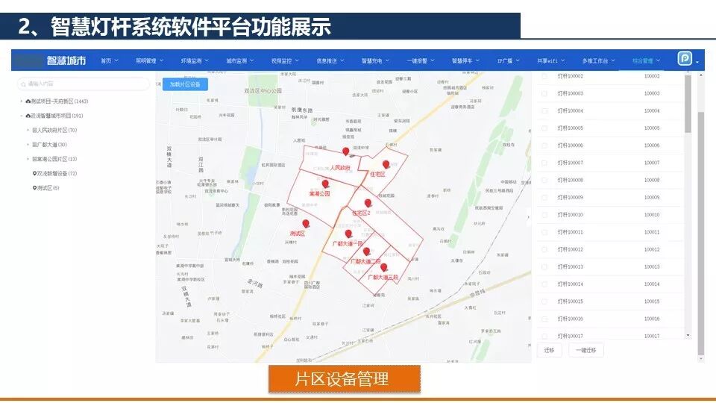716x403 pixels.
Task: Click the cloud icon of 双流智慧城市项目
Action: [x=28, y=116]
